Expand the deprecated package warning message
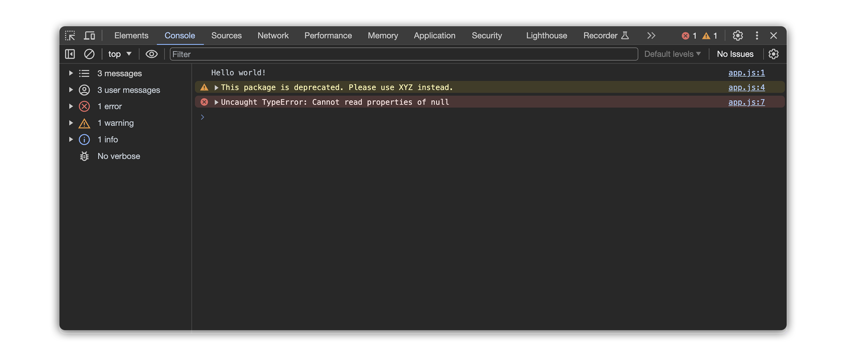 click(x=216, y=88)
